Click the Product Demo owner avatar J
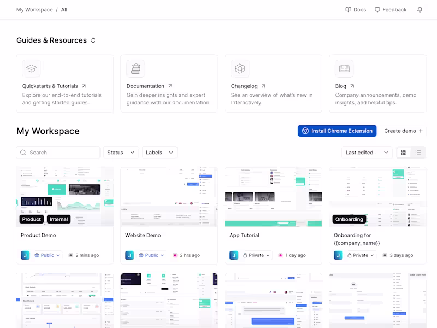This screenshot has width=437, height=328. click(x=25, y=255)
